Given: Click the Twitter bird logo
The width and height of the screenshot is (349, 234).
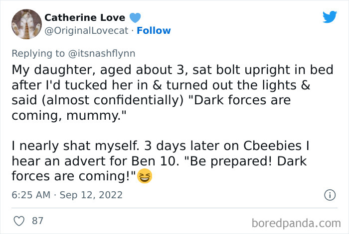Looking at the screenshot, I should tap(330, 17).
